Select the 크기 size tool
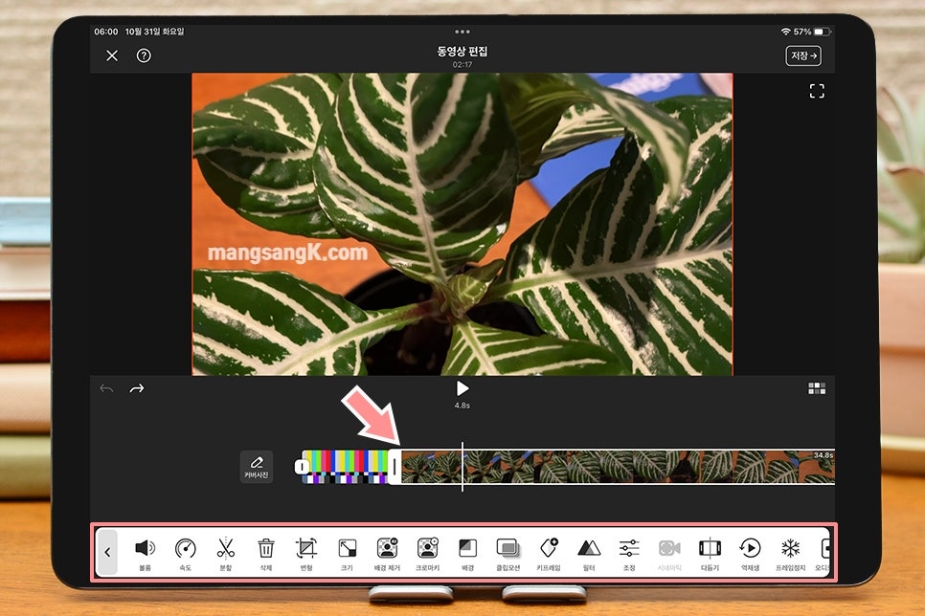Screen dimensions: 925x616 click(x=347, y=554)
